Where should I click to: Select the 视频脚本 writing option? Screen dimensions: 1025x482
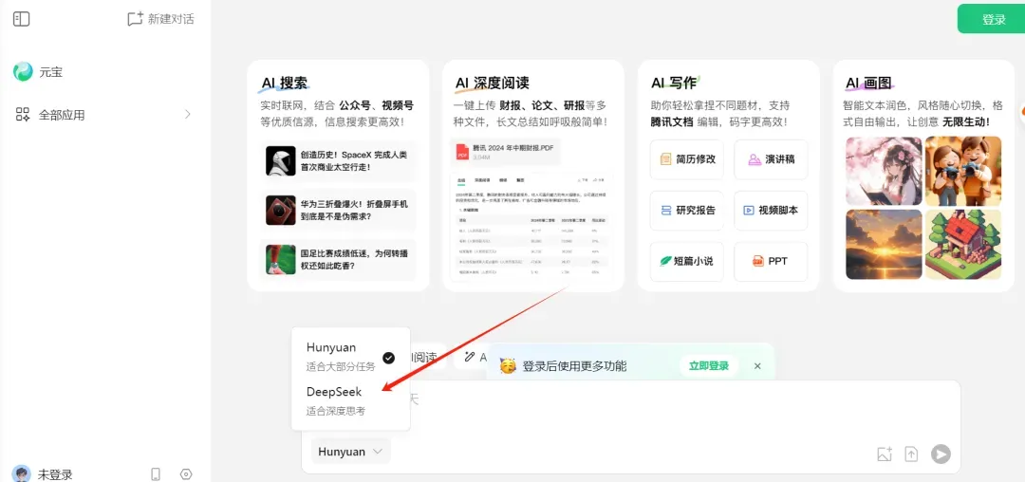tap(772, 211)
